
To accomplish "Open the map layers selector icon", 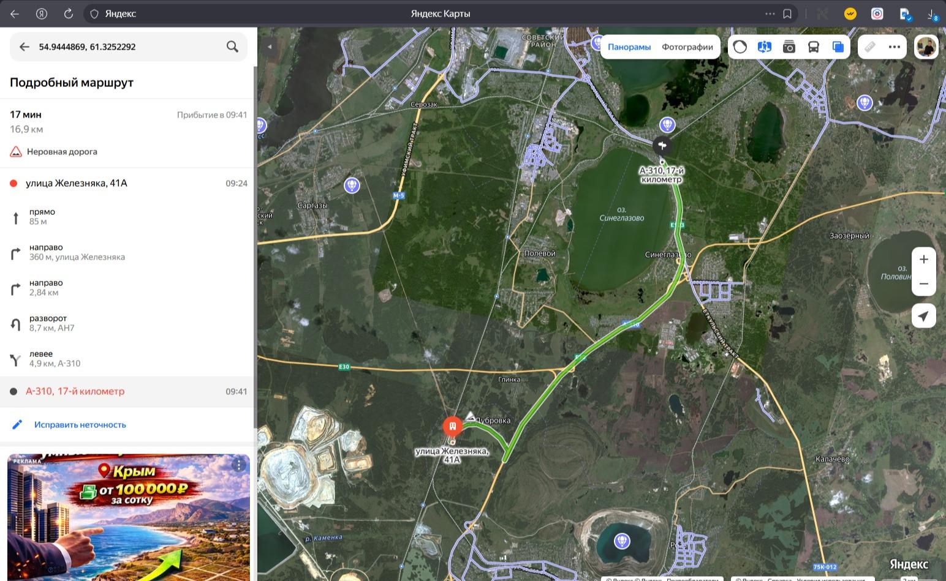I will [838, 47].
